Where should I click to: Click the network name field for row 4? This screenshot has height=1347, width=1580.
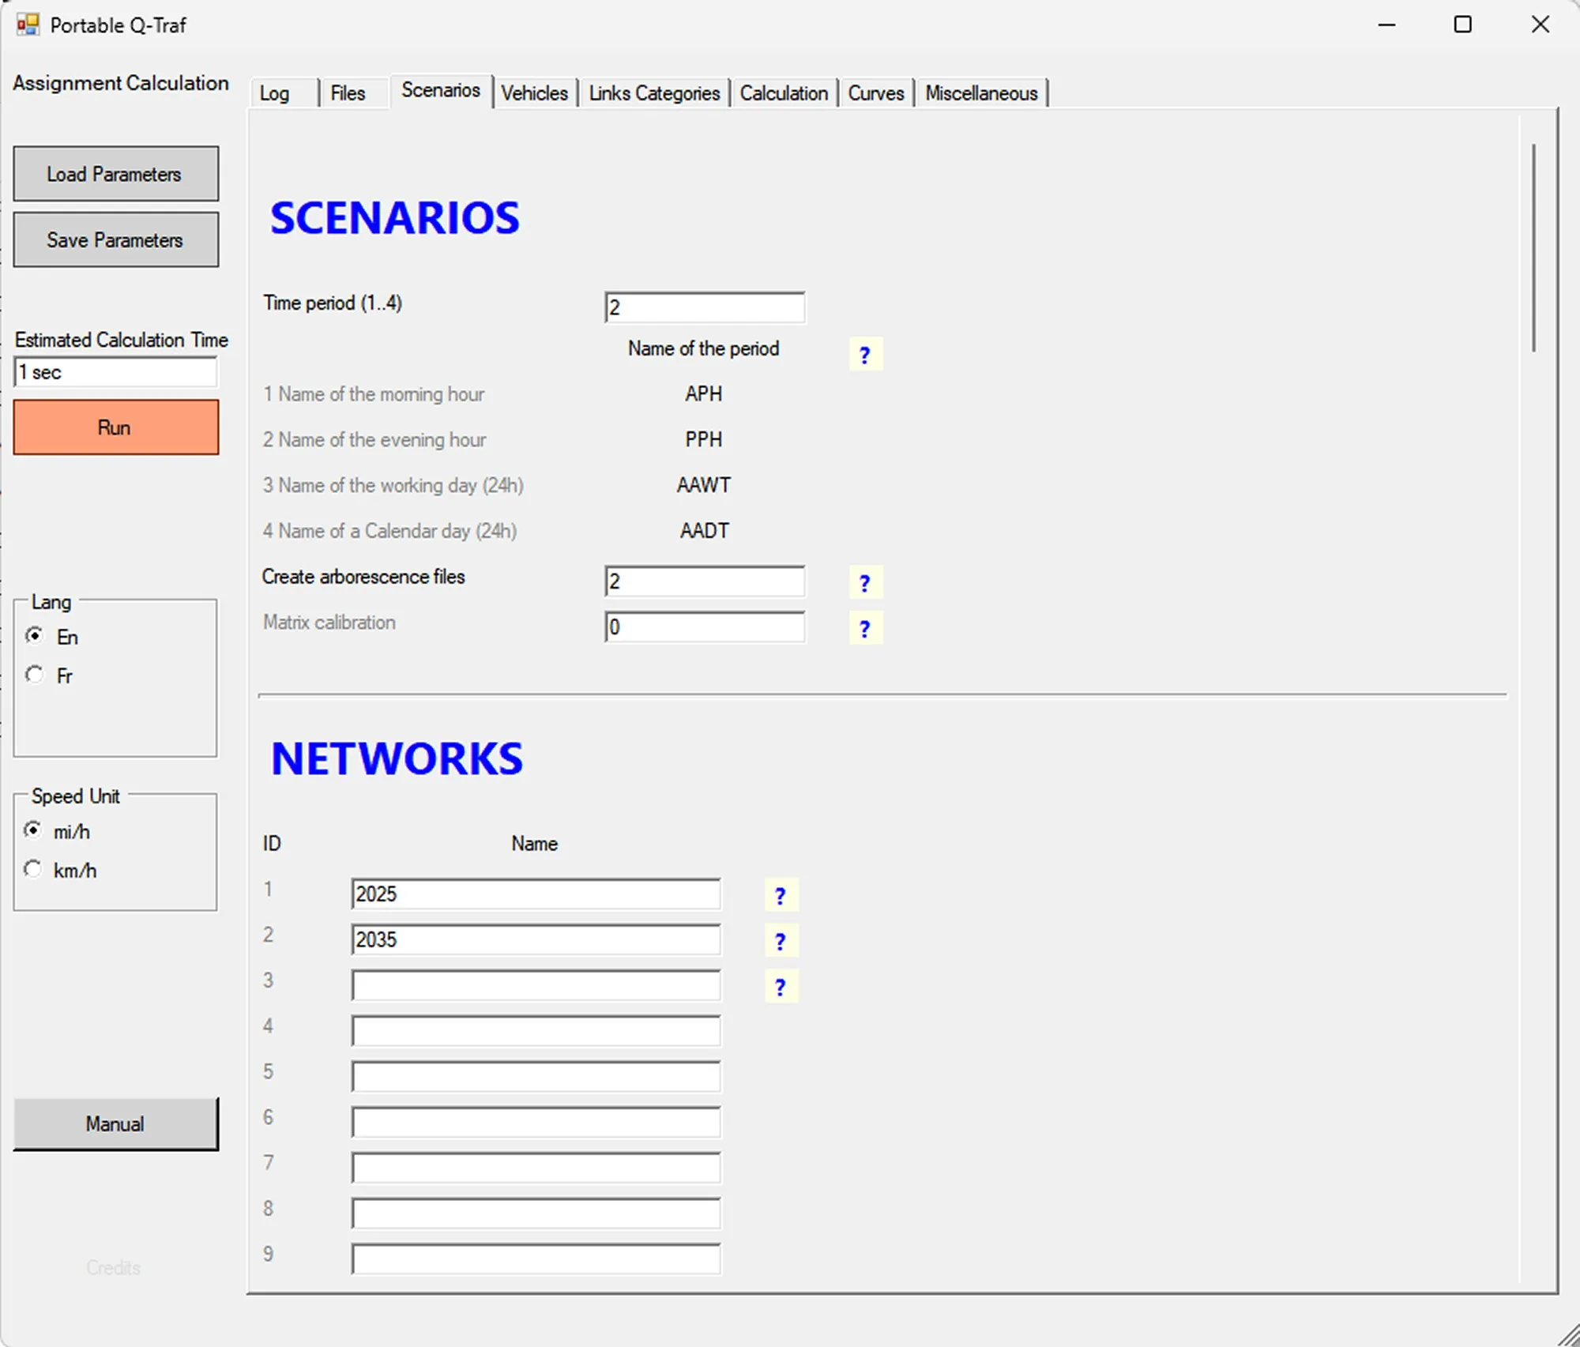(536, 1031)
